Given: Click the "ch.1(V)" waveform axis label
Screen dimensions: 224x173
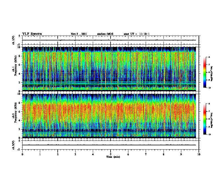Looking at the screenshot, I should (14, 40).
